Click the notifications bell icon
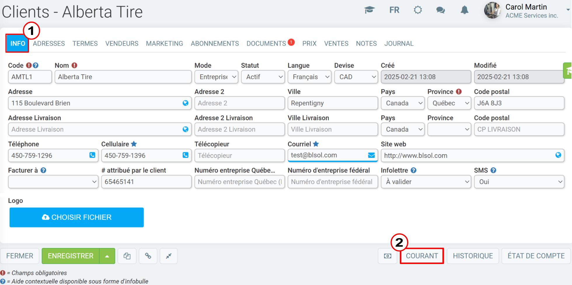 click(x=464, y=10)
